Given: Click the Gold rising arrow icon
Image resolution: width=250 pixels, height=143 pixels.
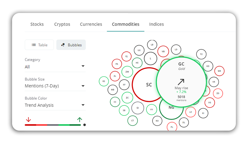Looking at the screenshot, I should click(x=181, y=82).
